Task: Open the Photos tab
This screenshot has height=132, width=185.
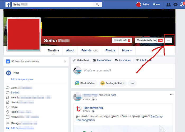Action: [x=110, y=50]
